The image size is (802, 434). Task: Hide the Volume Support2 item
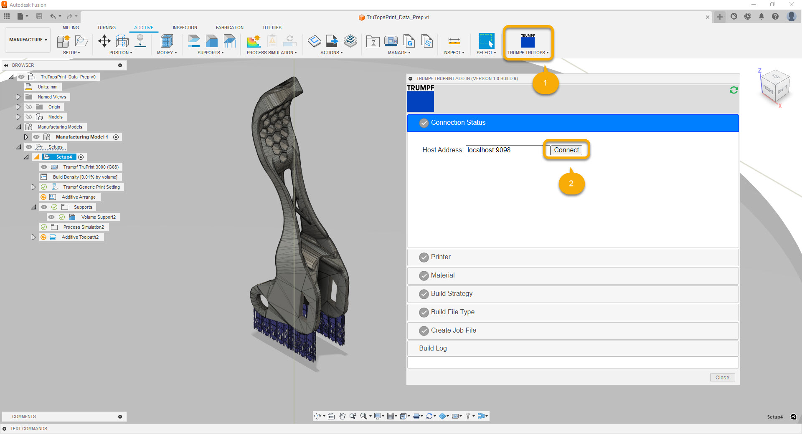(51, 217)
